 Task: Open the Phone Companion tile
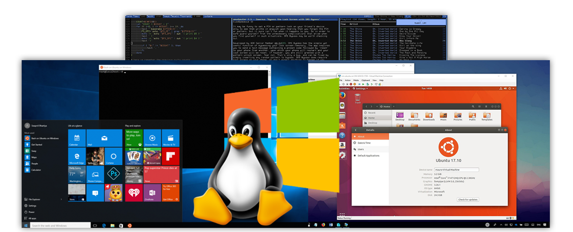coord(95,174)
